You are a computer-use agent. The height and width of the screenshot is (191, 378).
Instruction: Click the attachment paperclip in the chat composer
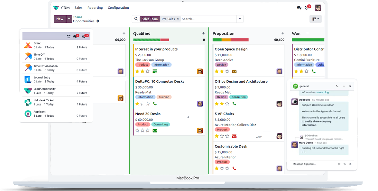point(345,164)
